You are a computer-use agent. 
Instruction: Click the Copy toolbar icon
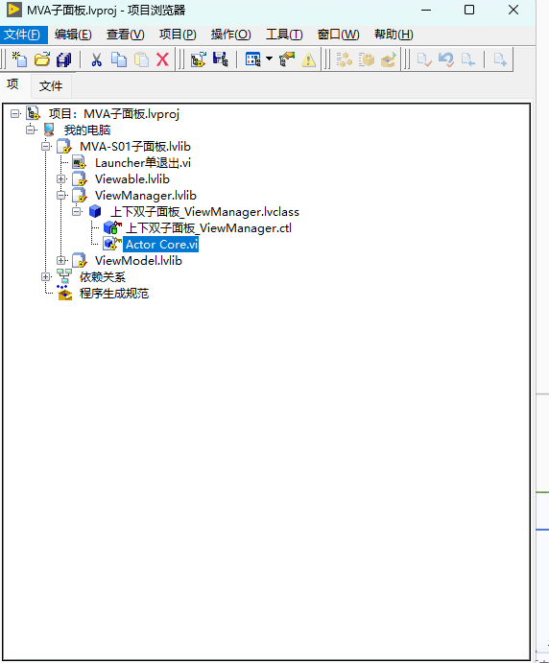pos(119,59)
